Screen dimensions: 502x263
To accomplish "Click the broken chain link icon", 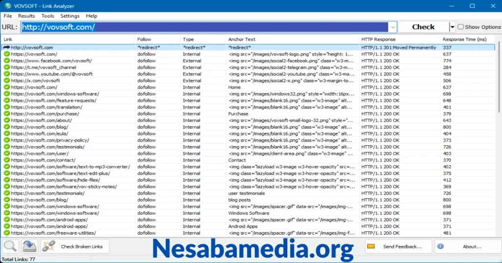I will click(x=49, y=246).
